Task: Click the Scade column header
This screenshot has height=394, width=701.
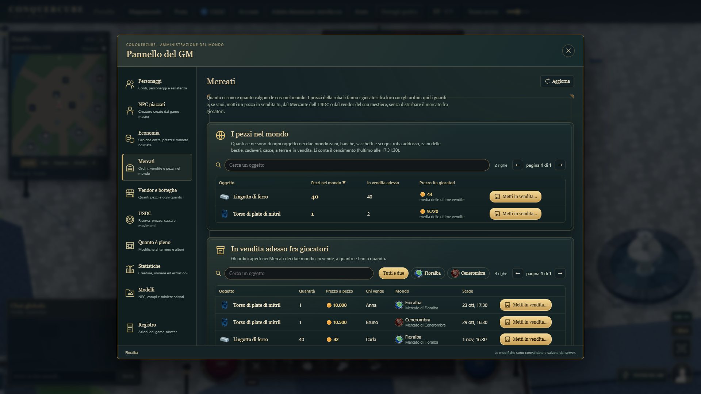Action: click(x=467, y=291)
